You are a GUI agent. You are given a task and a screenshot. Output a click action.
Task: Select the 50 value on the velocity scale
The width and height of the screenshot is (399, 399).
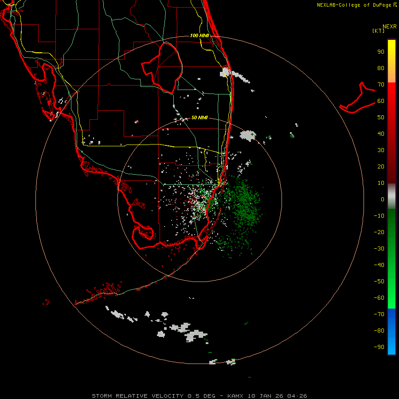click(381, 117)
